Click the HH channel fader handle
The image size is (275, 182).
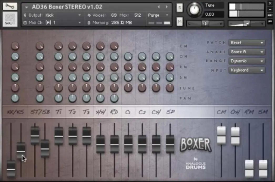point(100,144)
